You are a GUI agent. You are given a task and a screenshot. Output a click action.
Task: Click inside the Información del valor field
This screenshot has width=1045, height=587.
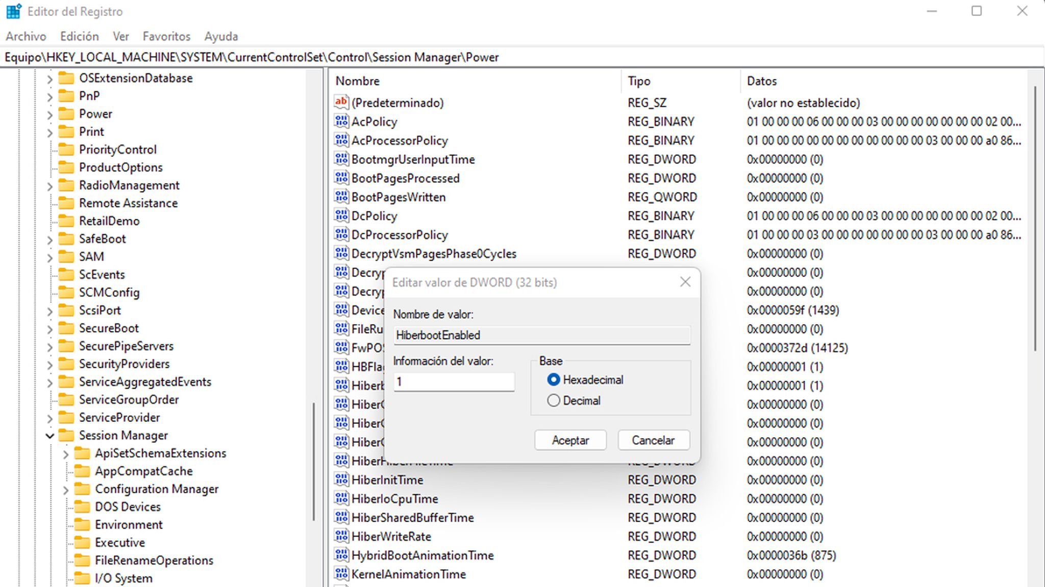(x=453, y=381)
